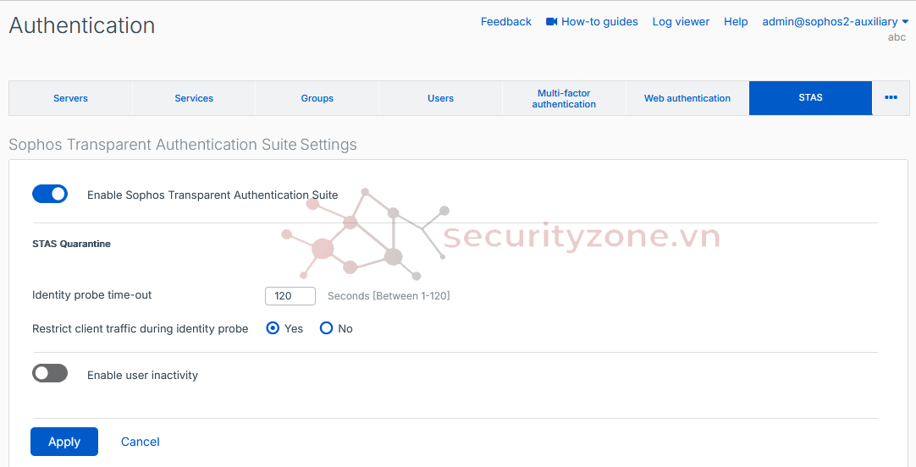Click the Help link
This screenshot has height=467, width=916.
[x=736, y=22]
